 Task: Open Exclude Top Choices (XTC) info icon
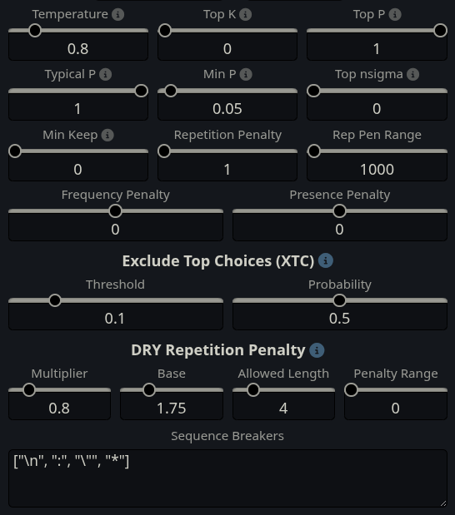pyautogui.click(x=326, y=260)
